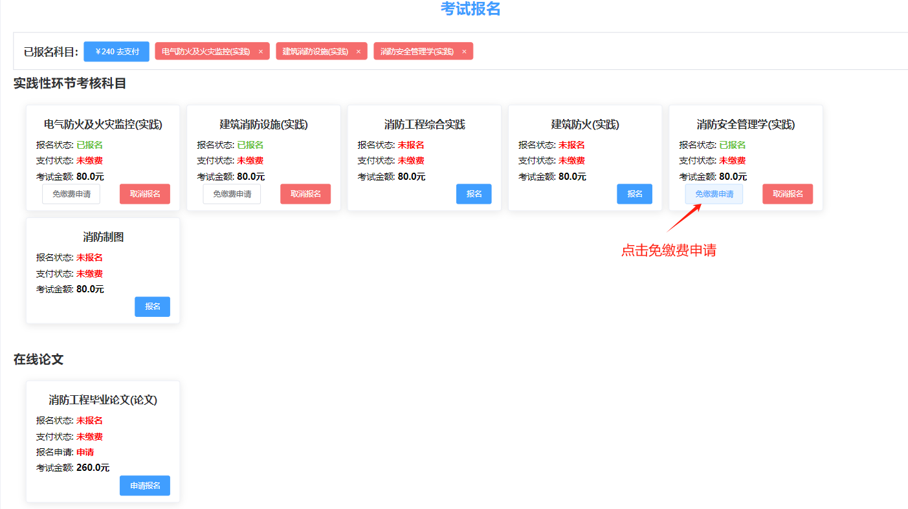
Task: Click the 考试报名 page heading
Action: pyautogui.click(x=471, y=9)
